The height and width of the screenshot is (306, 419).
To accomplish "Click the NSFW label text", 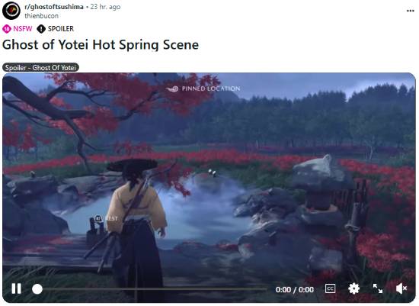I will (x=22, y=29).
